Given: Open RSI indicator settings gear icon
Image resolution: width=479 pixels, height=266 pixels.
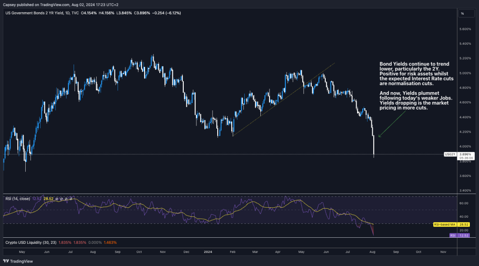Looking at the screenshot, I should pyautogui.click(x=61, y=198).
